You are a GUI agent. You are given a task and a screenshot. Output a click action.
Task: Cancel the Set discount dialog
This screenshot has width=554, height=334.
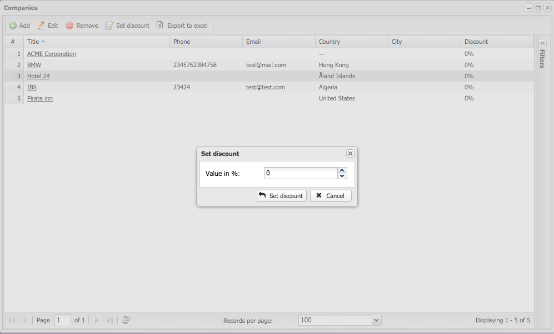point(331,196)
